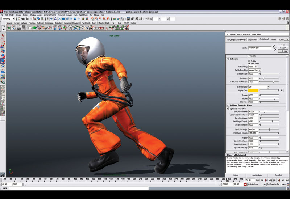Click the padlock icon in status line
290x199 pixels.
click(83, 19)
